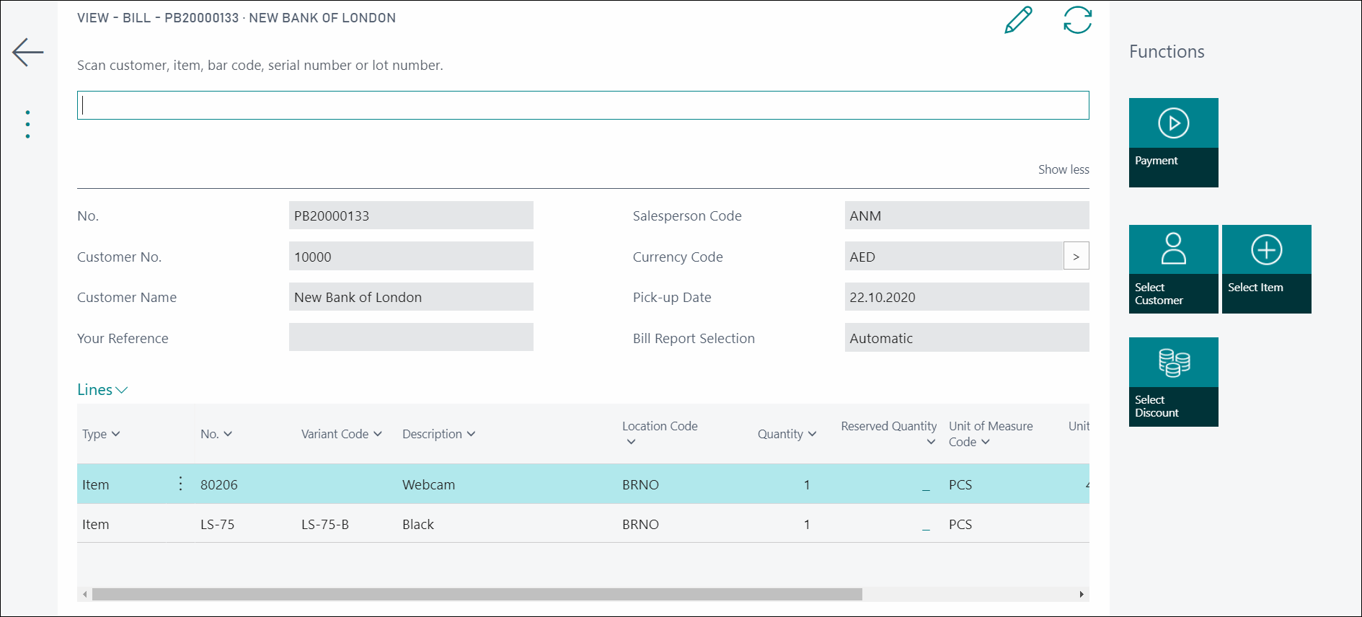Click the pencil edit icon
This screenshot has width=1362, height=617.
pyautogui.click(x=1018, y=20)
